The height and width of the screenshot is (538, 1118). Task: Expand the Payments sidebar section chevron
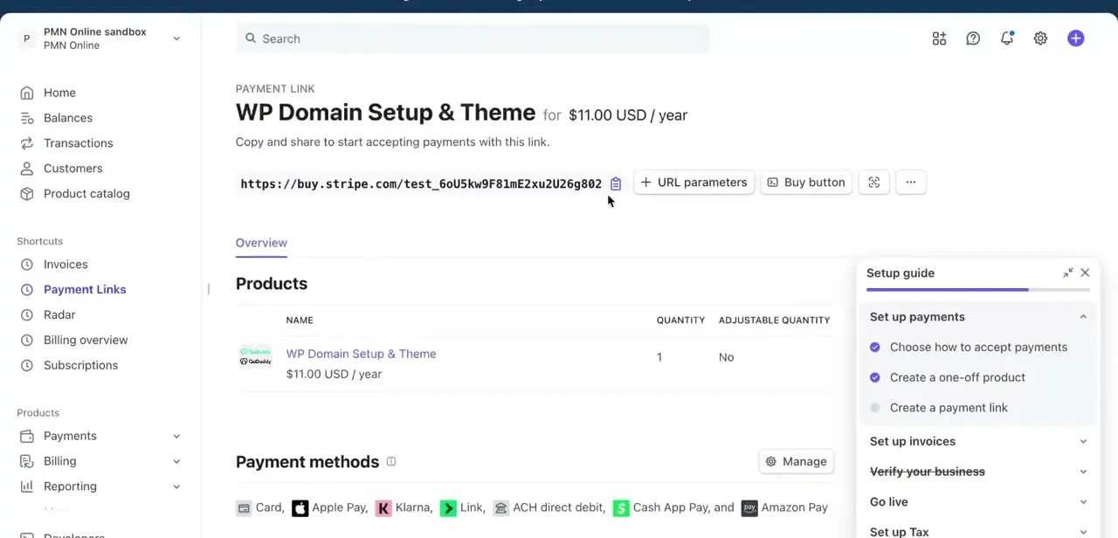(x=176, y=436)
